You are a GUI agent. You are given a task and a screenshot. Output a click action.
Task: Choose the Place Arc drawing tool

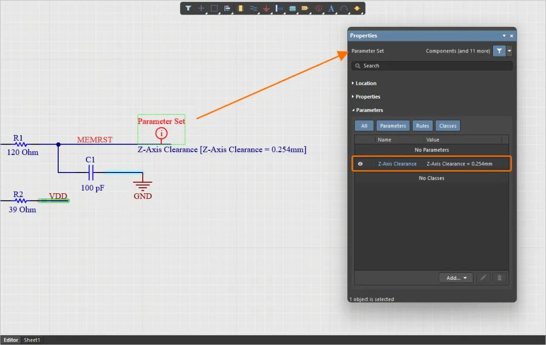coord(344,9)
